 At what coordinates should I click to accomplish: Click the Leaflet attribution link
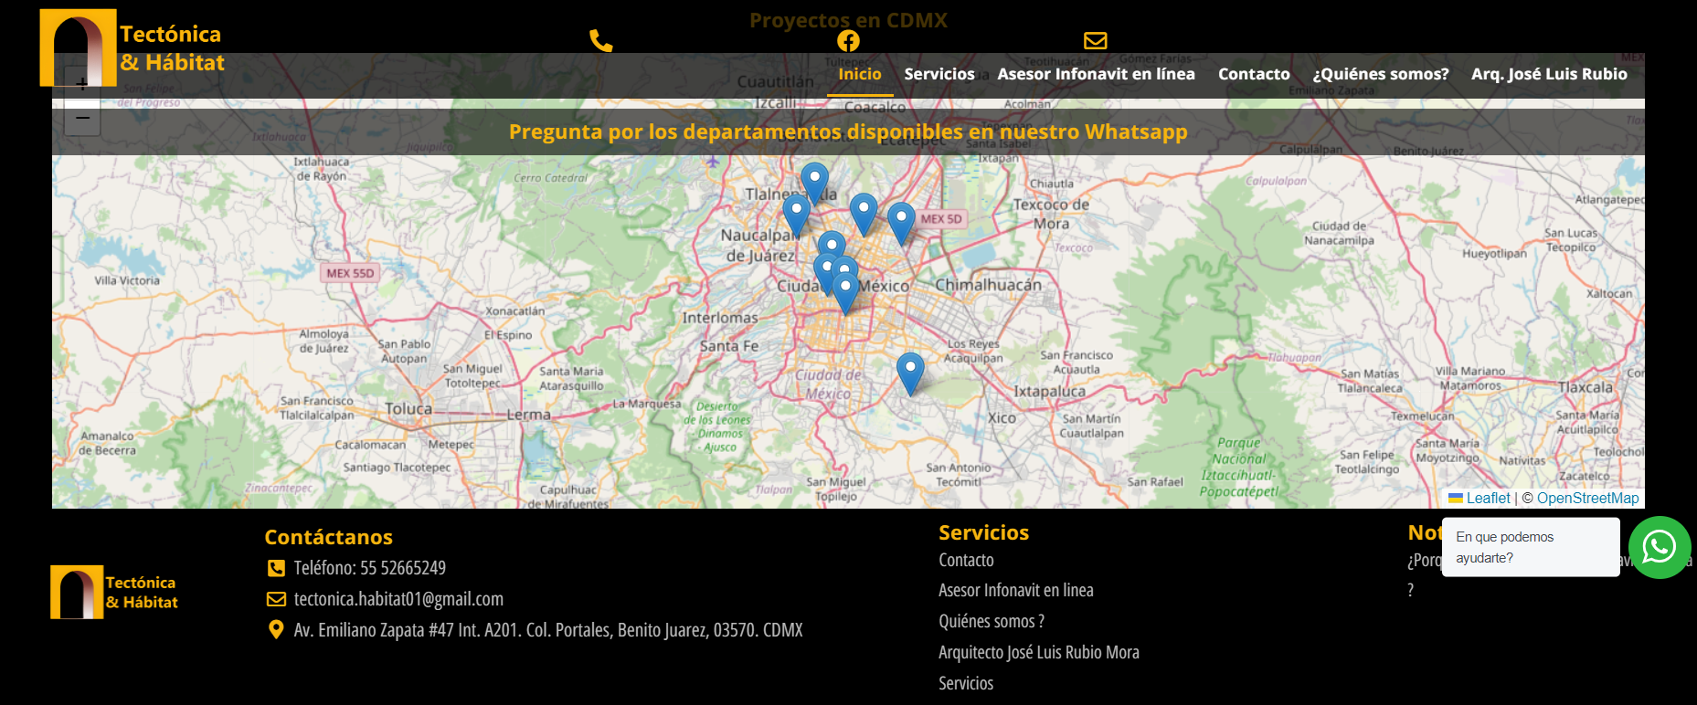coord(1488,498)
